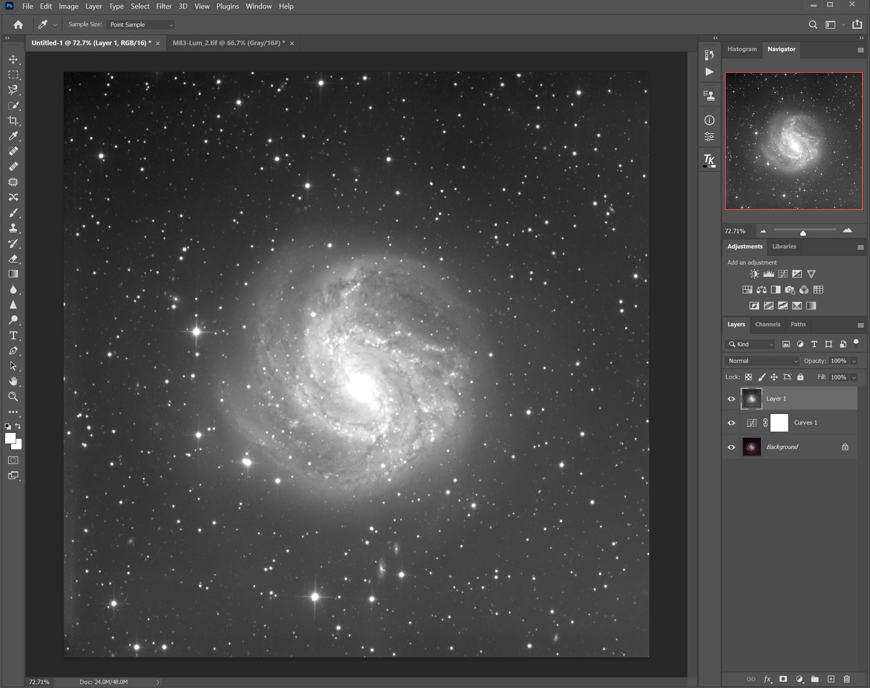
Task: Close the Untitled-1 document tab
Action: (158, 43)
